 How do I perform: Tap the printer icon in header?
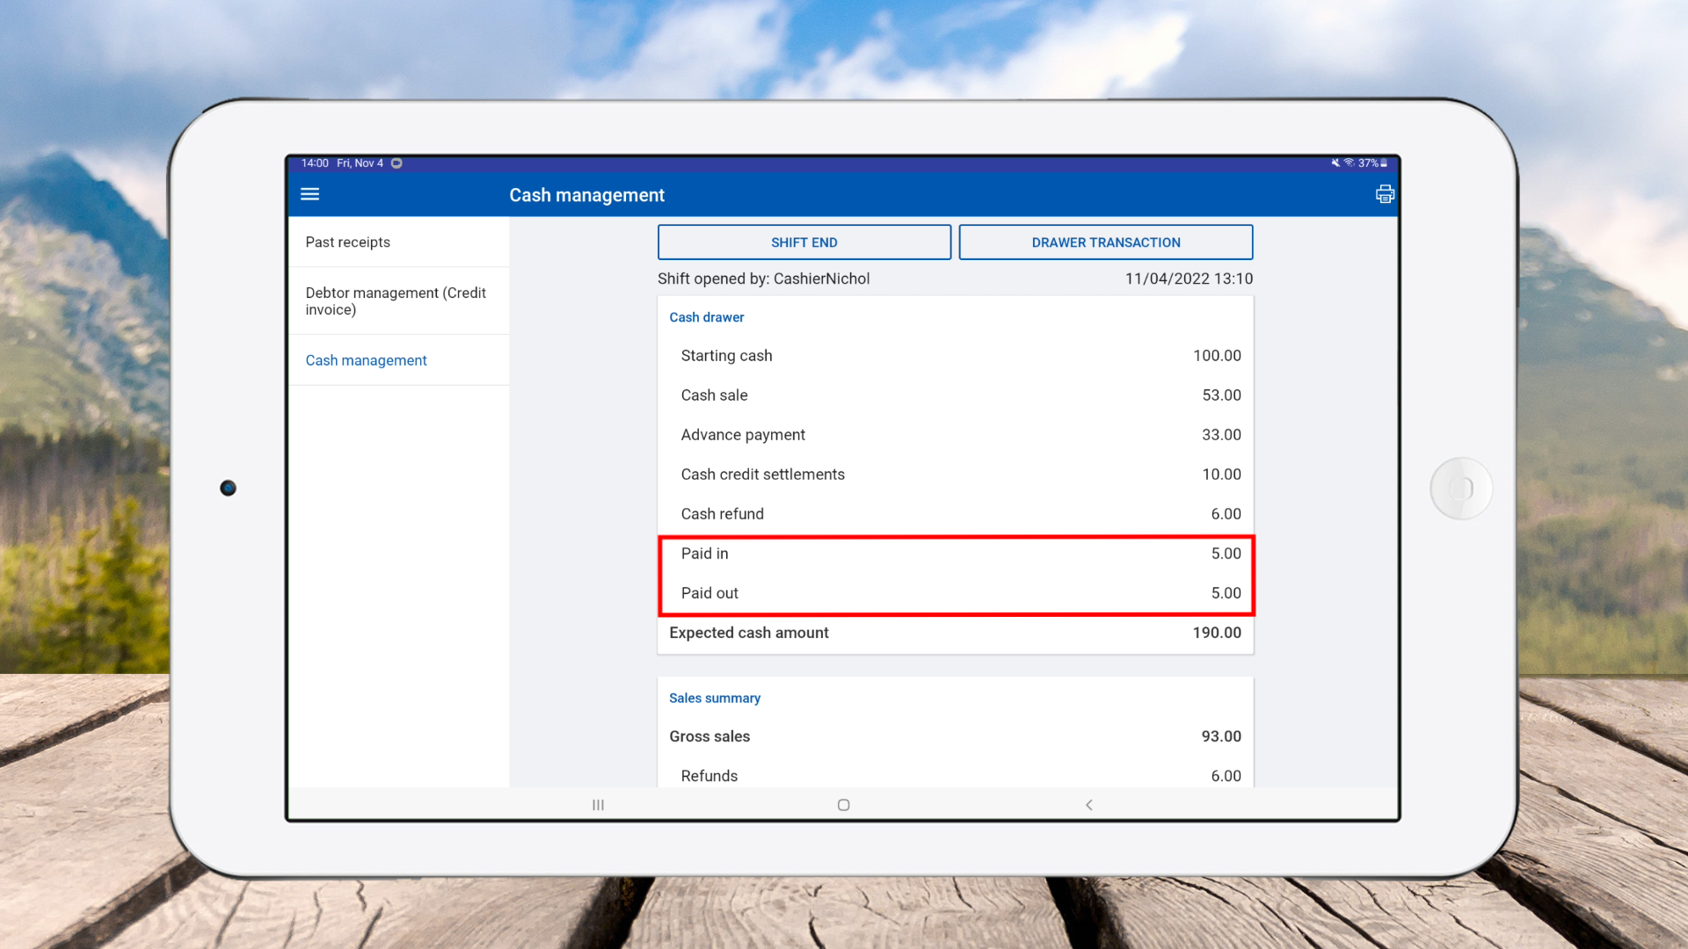[1385, 194]
